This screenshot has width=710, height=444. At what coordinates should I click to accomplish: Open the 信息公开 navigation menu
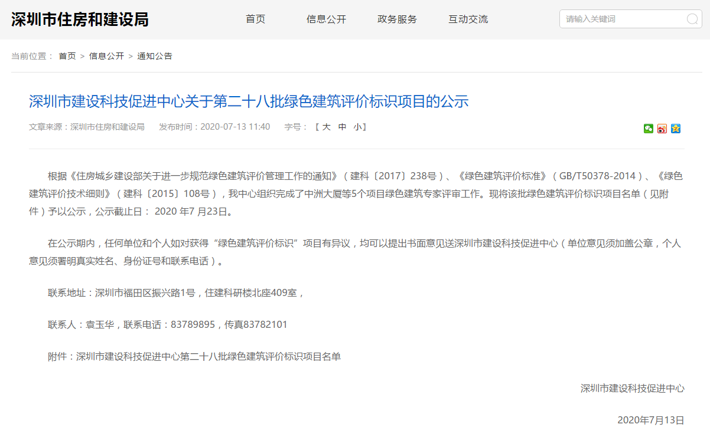326,19
